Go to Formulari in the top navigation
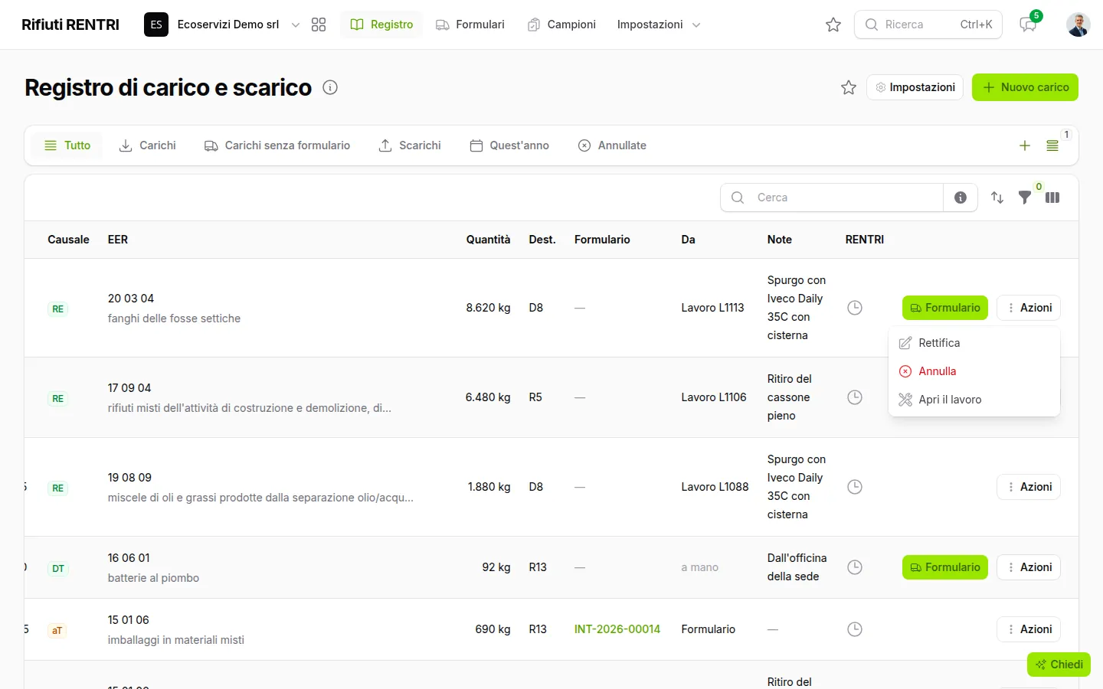 pyautogui.click(x=470, y=24)
